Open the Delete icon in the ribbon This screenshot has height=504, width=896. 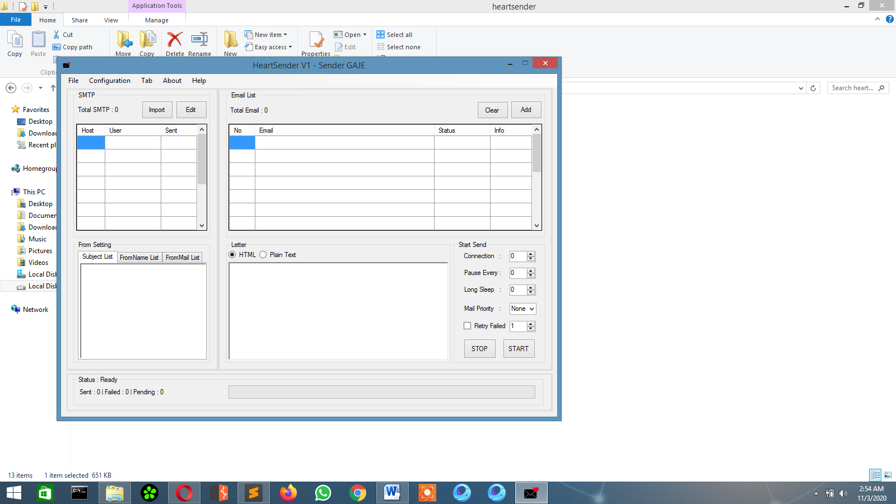(x=175, y=42)
